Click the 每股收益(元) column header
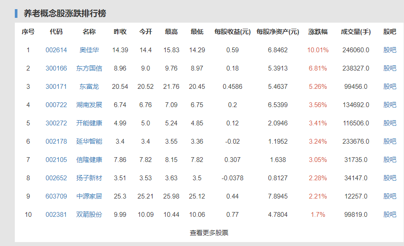 click(x=232, y=32)
